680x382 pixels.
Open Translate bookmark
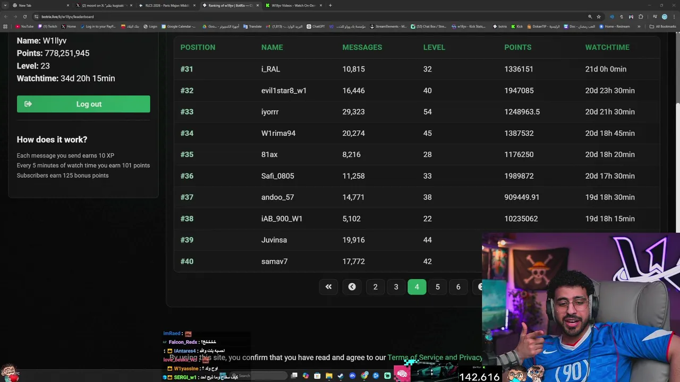point(252,26)
